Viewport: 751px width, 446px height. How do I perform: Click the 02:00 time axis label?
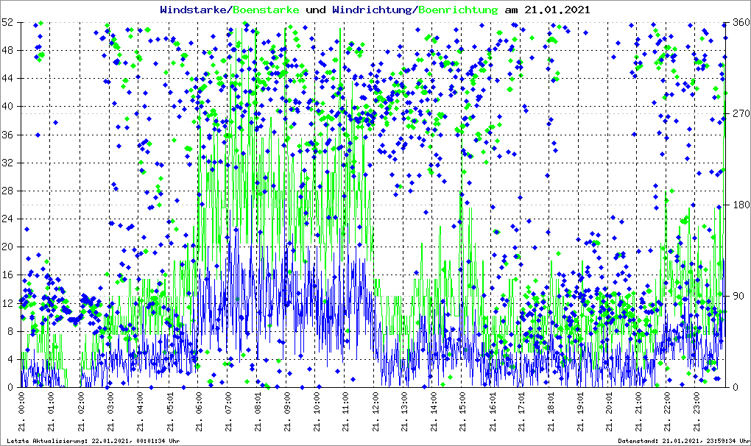[80, 411]
